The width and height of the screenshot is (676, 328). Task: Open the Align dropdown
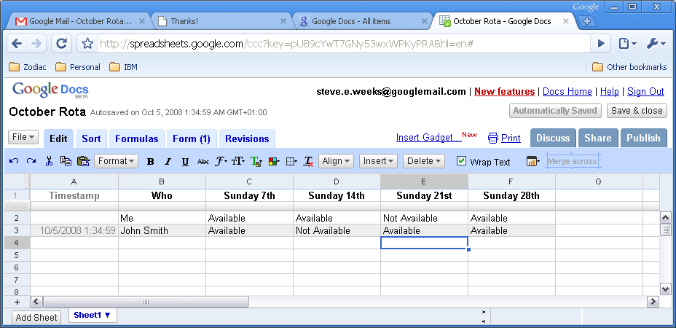coord(336,161)
